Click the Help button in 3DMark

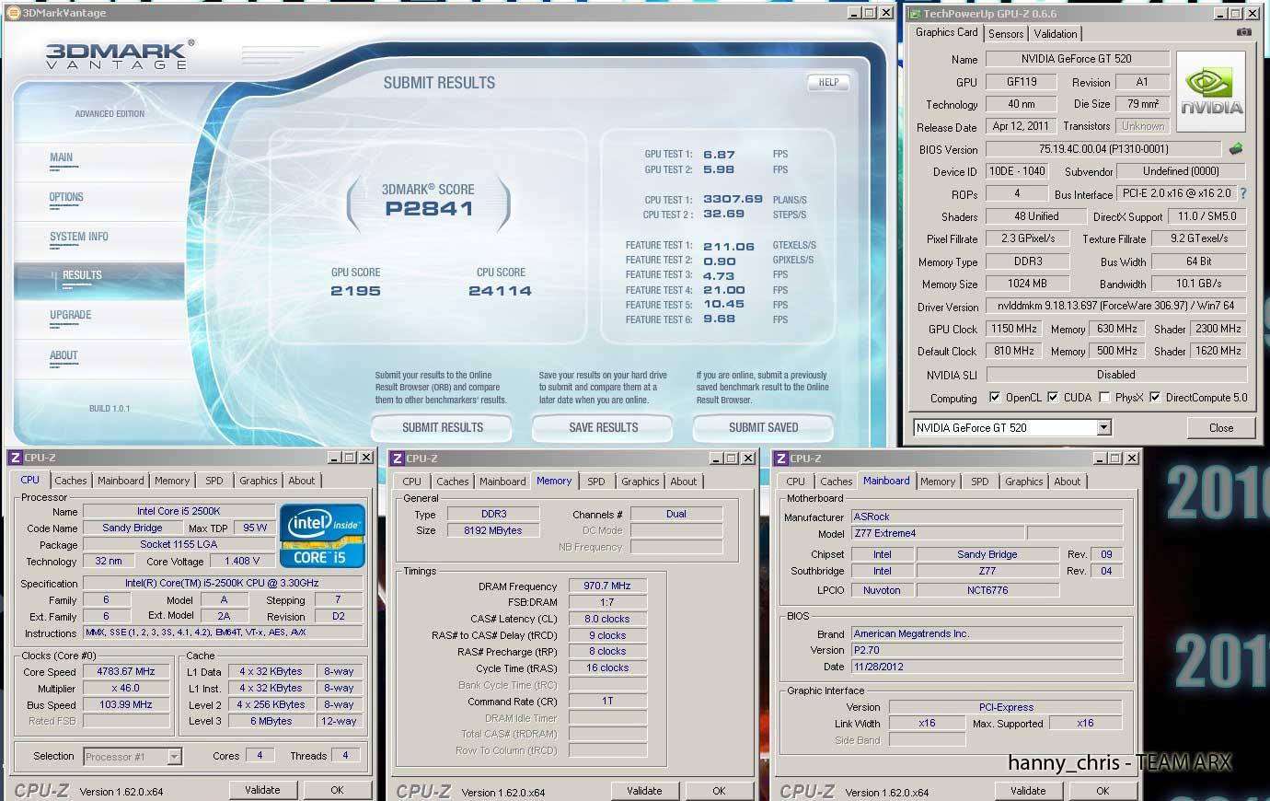pos(828,82)
